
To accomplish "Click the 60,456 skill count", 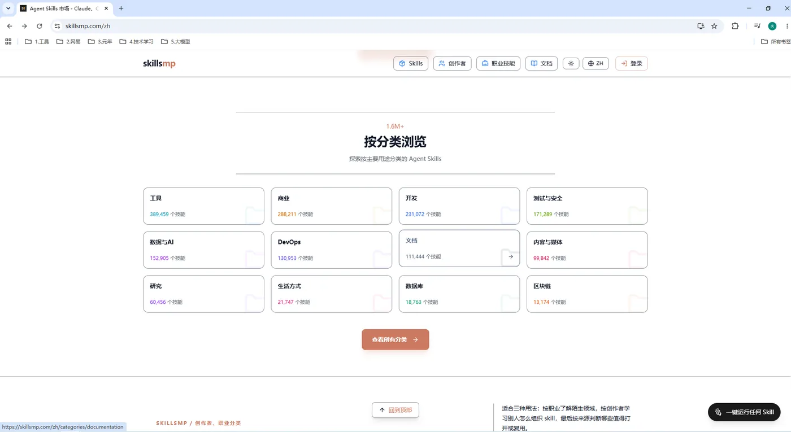I will point(158,302).
